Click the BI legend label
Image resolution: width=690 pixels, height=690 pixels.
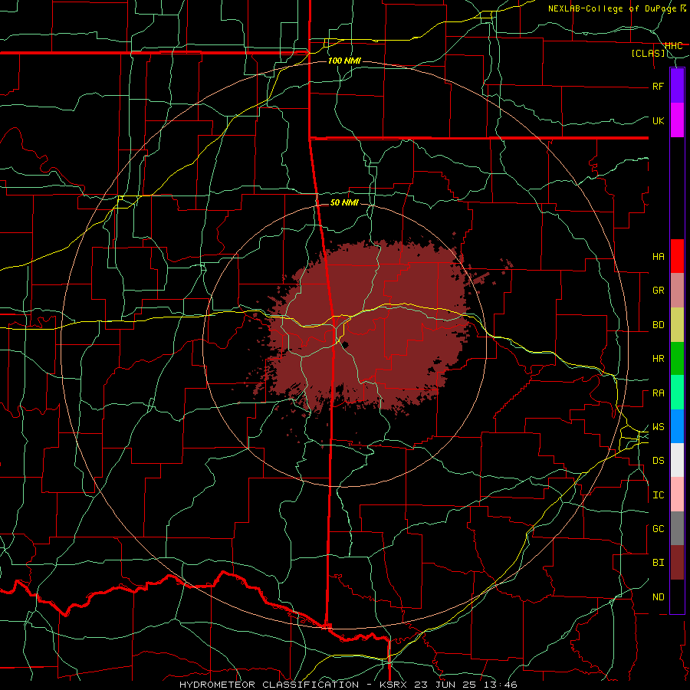click(x=659, y=563)
